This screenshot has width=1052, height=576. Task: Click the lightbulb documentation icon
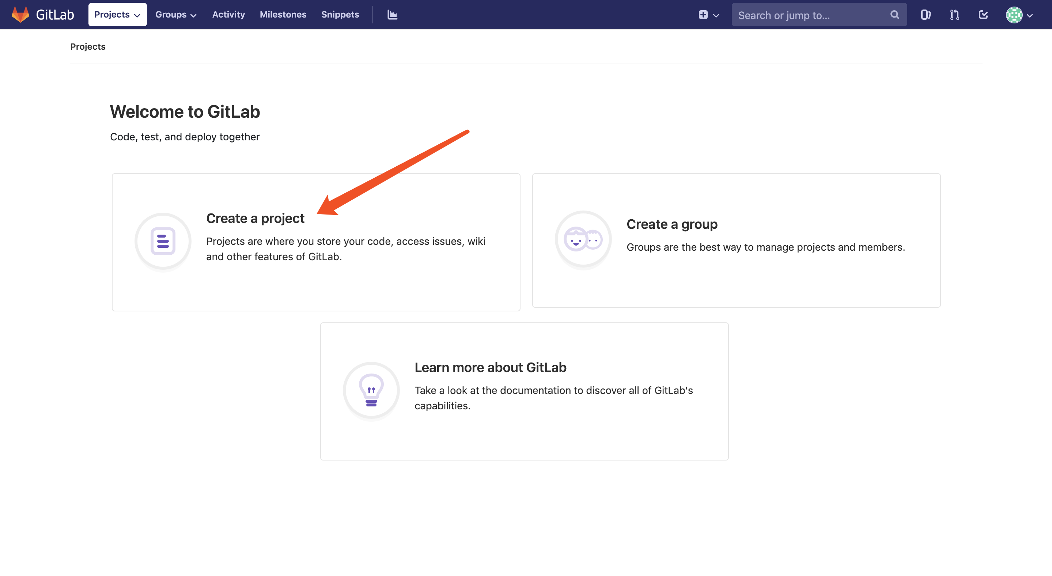point(371,390)
